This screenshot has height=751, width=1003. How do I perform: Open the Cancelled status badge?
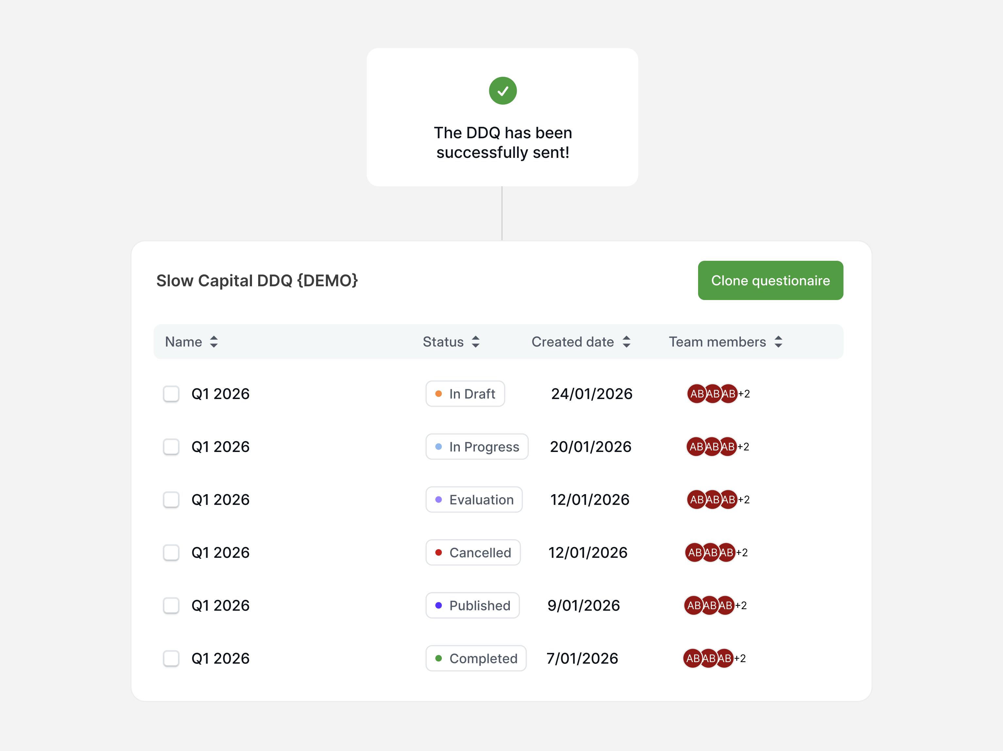click(x=473, y=552)
